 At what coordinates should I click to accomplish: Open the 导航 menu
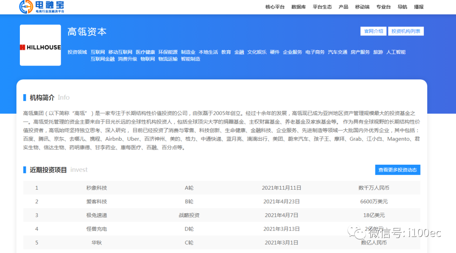pyautogui.click(x=402, y=7)
